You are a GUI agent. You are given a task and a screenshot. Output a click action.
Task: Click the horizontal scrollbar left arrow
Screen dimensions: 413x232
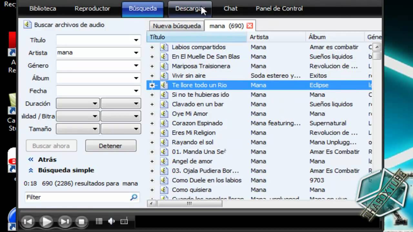[x=152, y=204]
